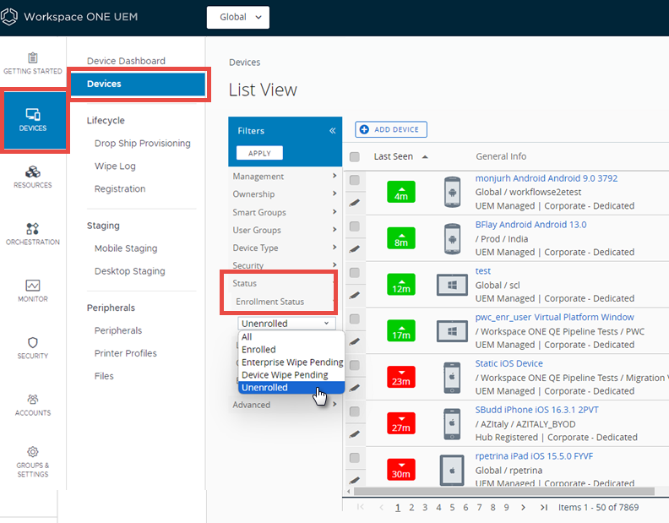Check the box for pwc_enr_user device
The image size is (669, 523).
point(355,319)
